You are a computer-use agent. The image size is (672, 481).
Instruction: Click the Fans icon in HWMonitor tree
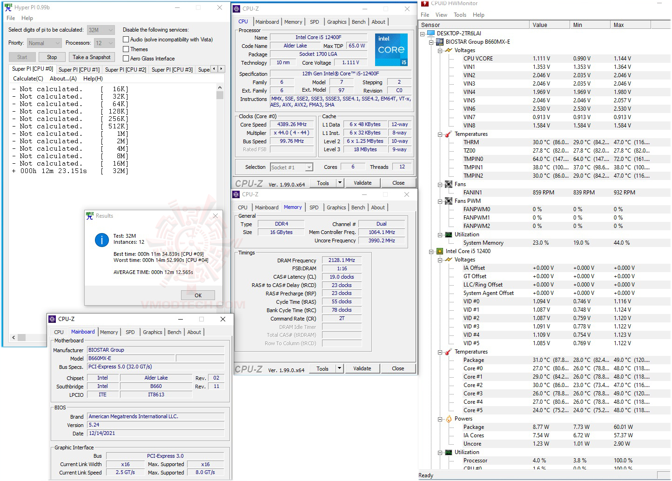[x=448, y=184]
